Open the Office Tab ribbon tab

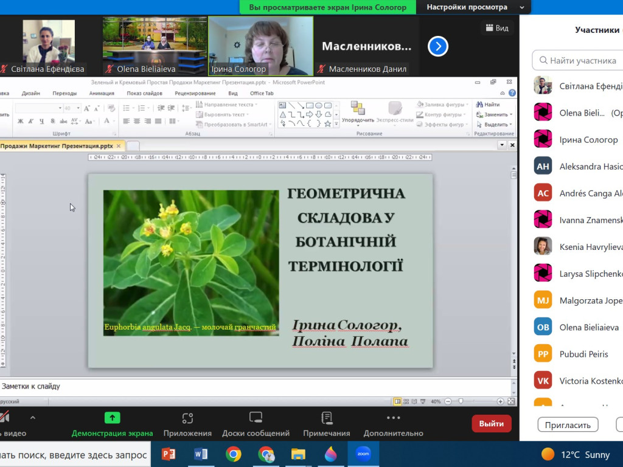(262, 93)
